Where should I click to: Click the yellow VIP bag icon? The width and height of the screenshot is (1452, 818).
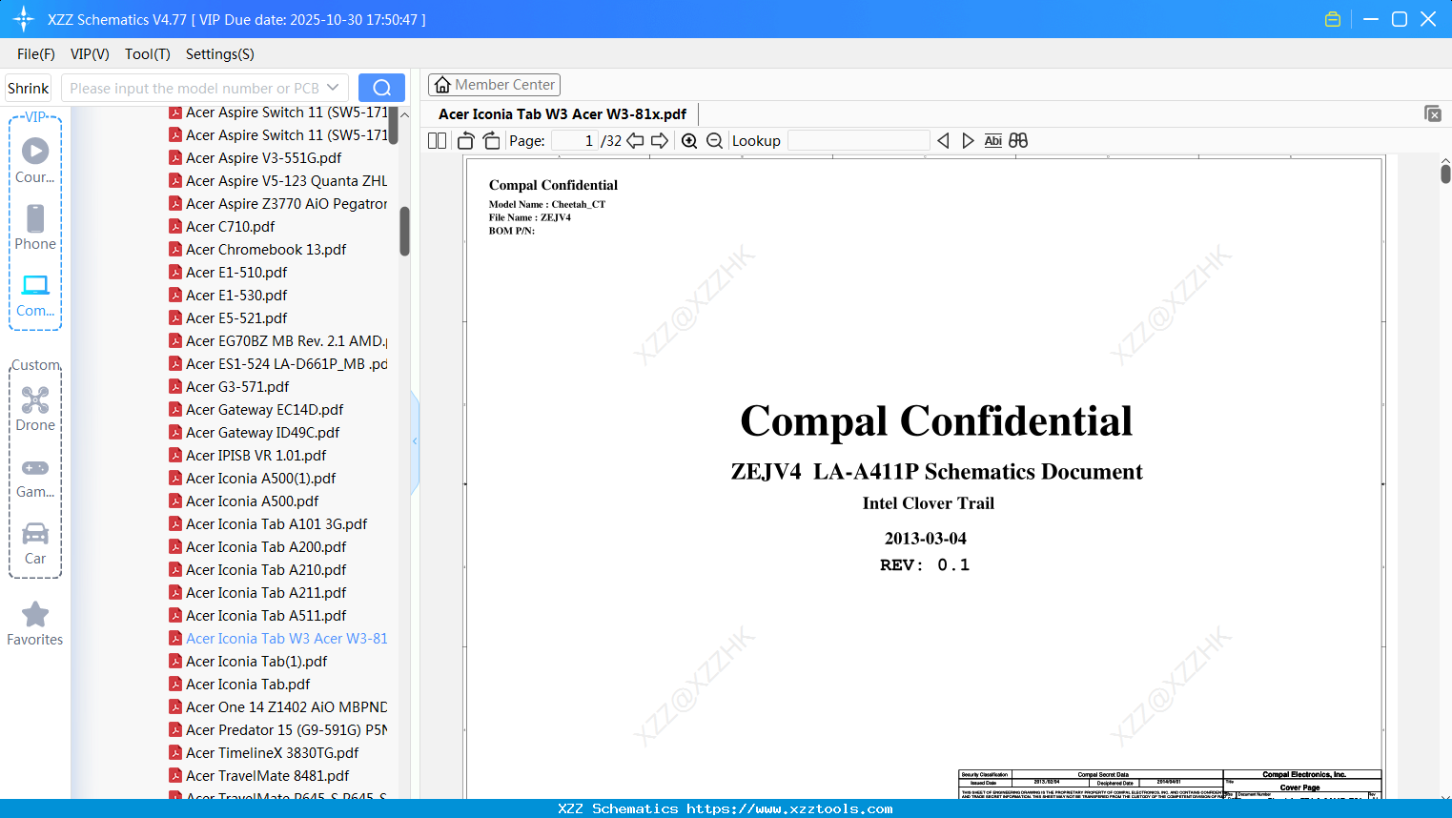pyautogui.click(x=1333, y=19)
